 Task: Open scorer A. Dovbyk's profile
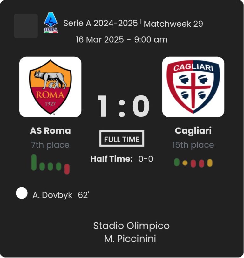[x=52, y=195]
